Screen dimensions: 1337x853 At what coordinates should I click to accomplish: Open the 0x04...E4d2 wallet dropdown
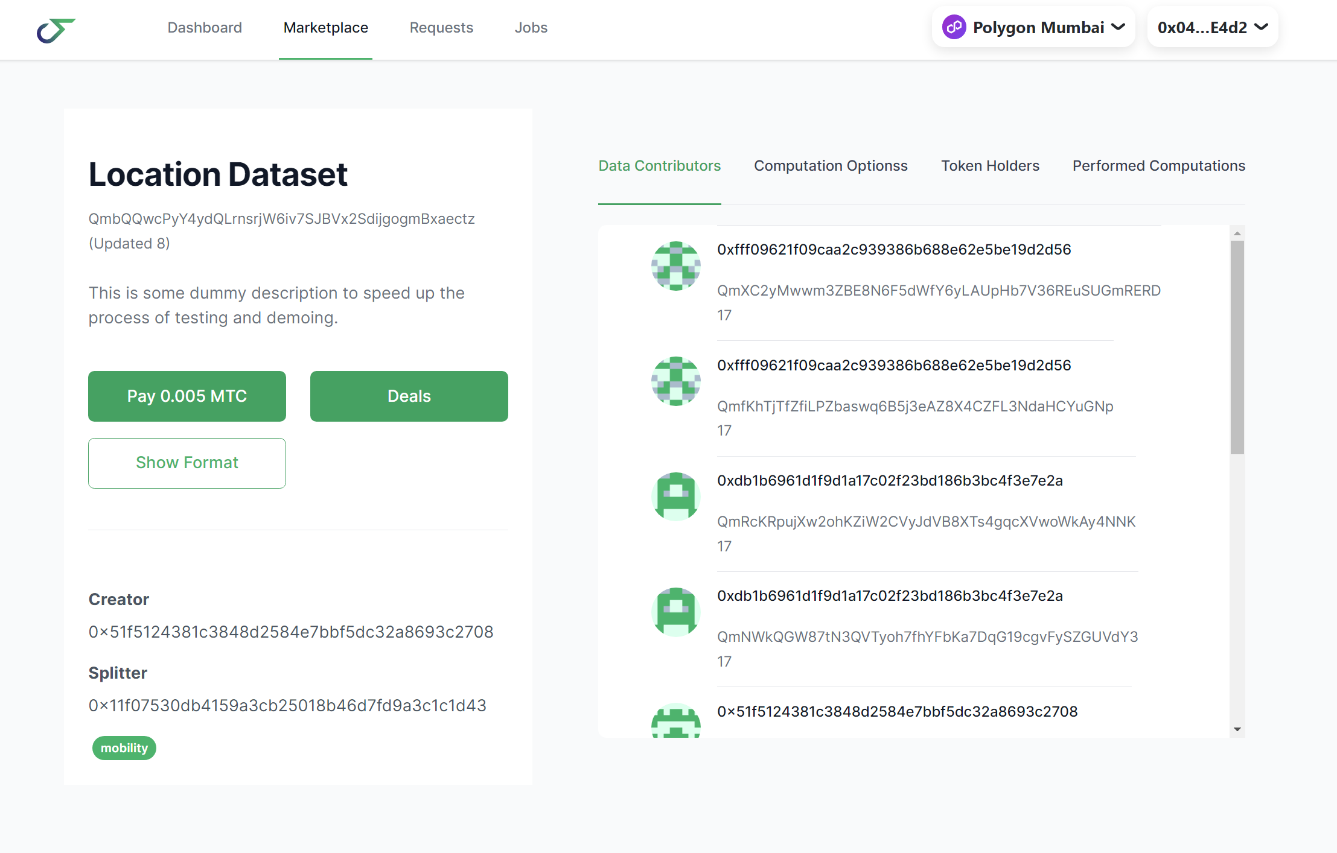[1212, 27]
